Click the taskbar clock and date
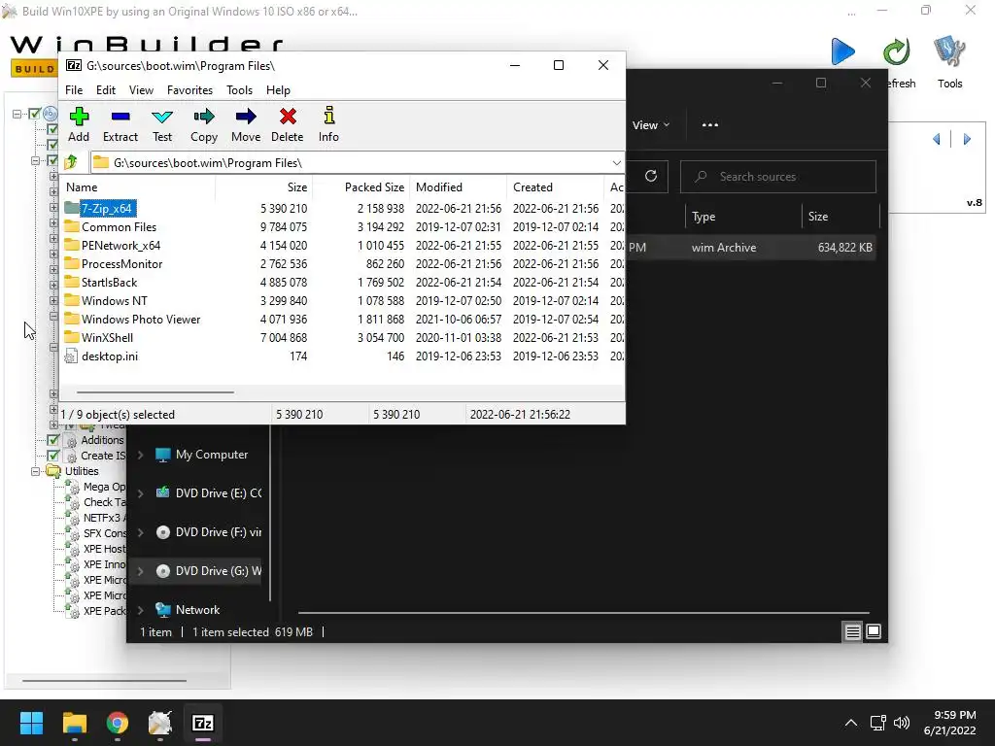This screenshot has width=995, height=746. click(950, 723)
